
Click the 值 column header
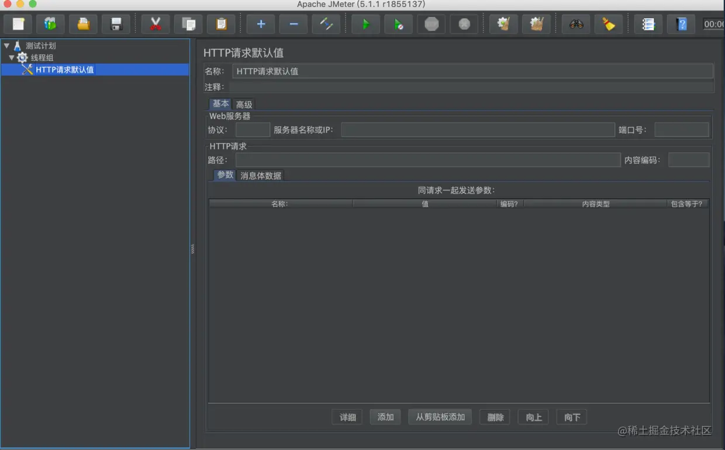pos(425,204)
